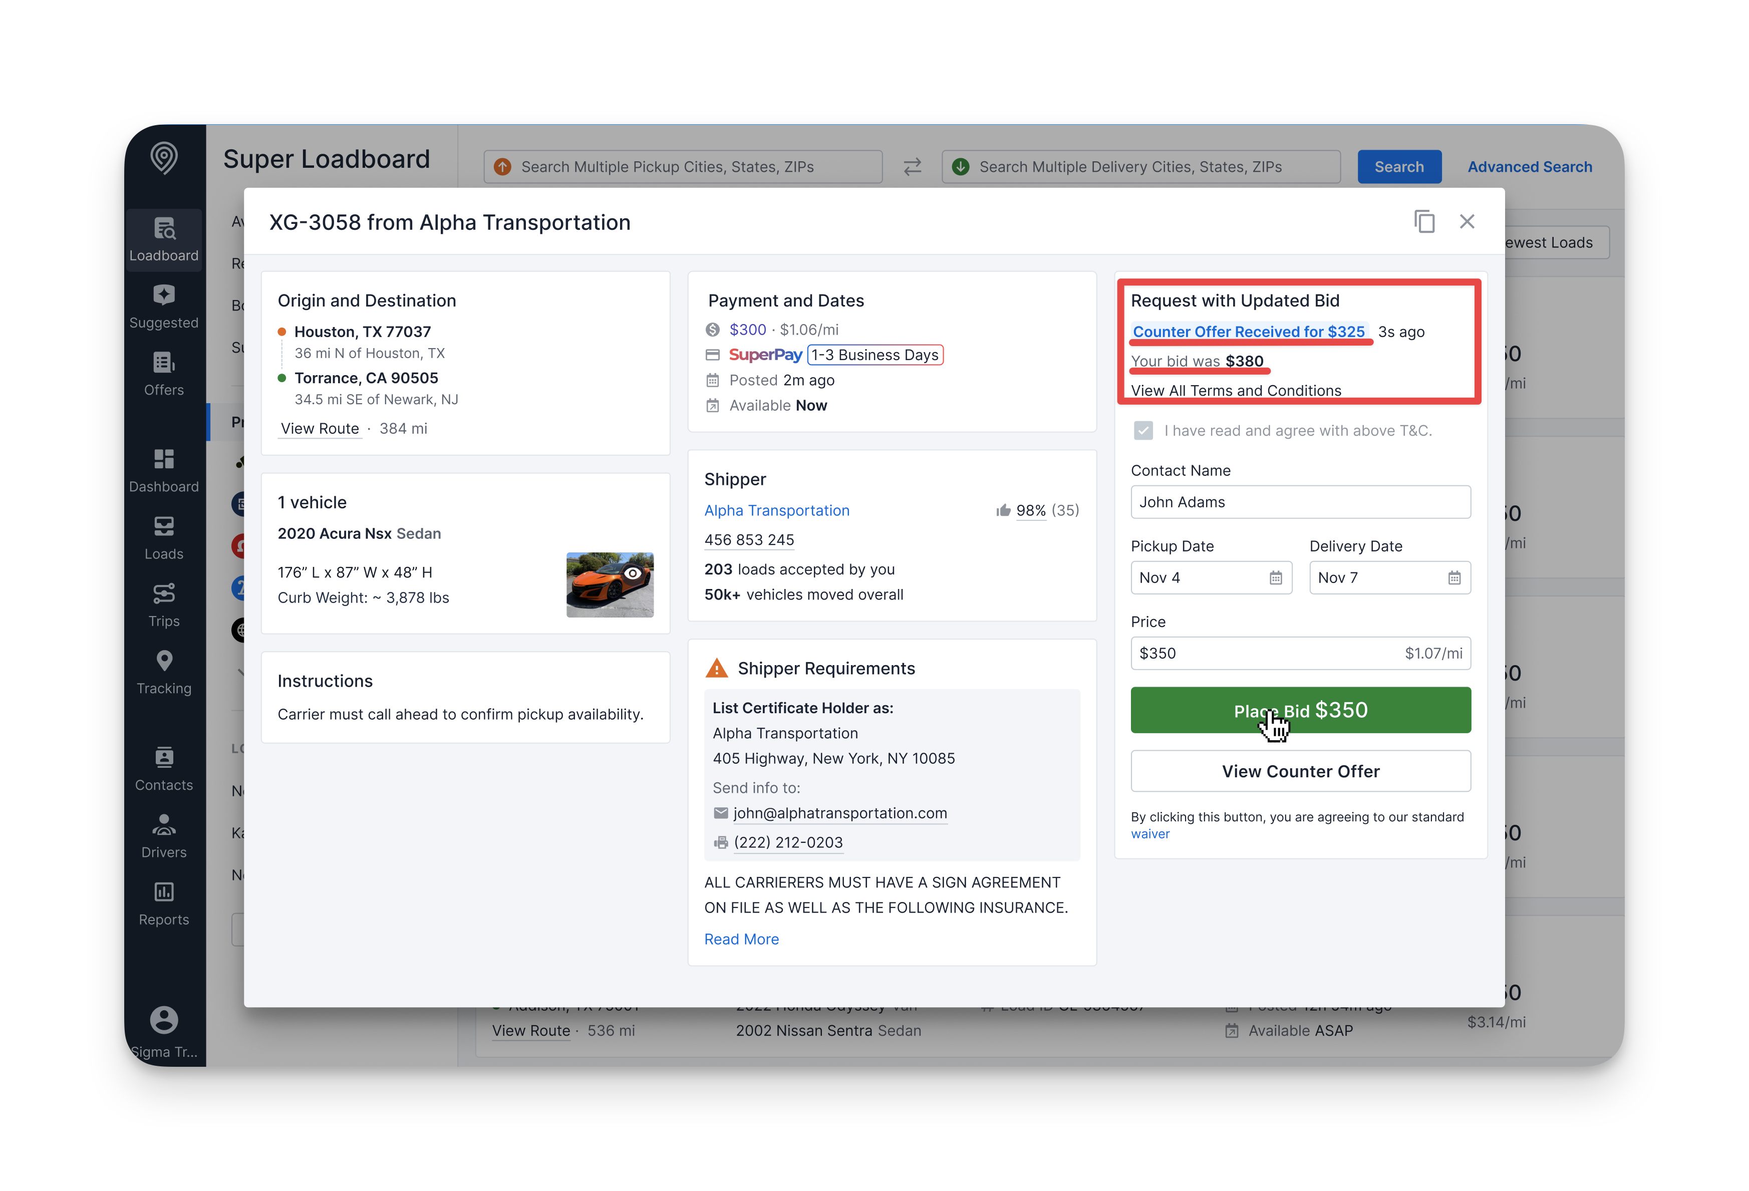1749x1191 pixels.
Task: Click the Pickup Date field Nov 4
Action: click(1211, 578)
